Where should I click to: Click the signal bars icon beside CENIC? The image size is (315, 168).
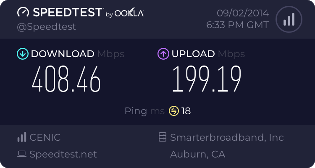click(22, 137)
